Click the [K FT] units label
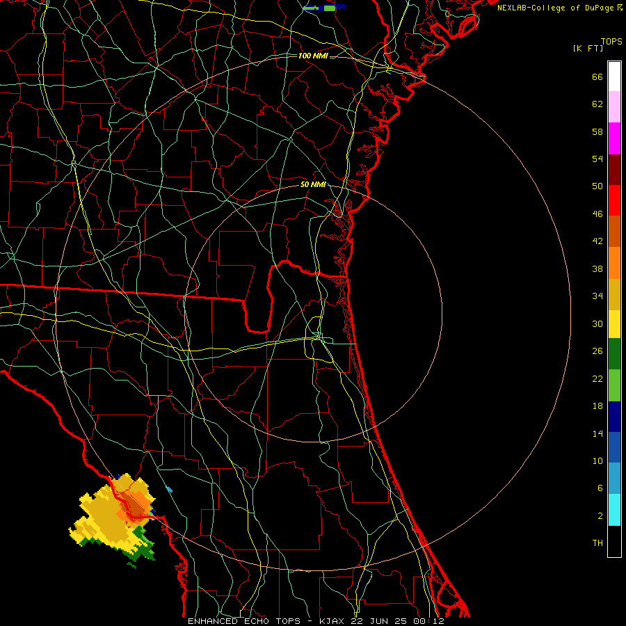The image size is (626, 626). coord(588,48)
